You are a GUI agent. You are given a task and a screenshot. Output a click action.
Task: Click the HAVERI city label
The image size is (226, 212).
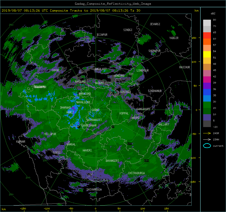(x=87, y=150)
